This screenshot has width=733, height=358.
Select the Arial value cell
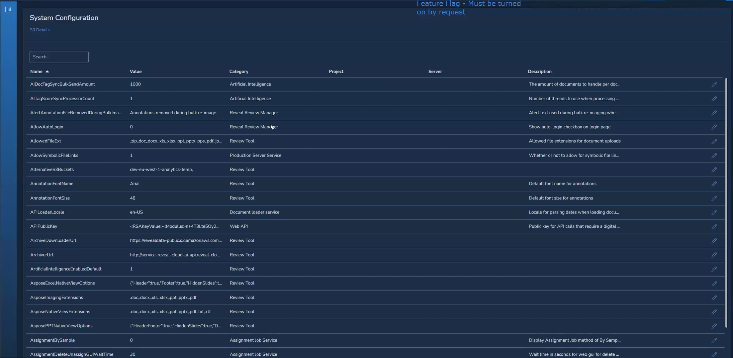coord(134,184)
